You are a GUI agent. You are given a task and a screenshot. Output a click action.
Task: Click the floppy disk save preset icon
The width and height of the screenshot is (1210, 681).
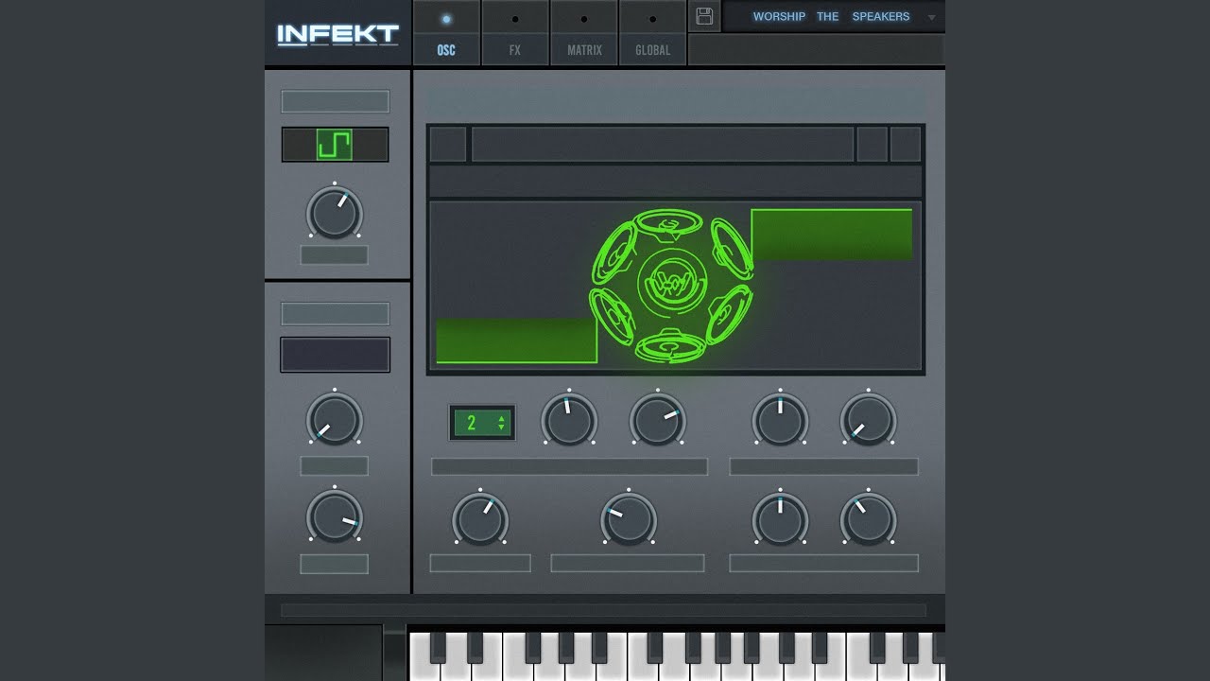(x=704, y=16)
